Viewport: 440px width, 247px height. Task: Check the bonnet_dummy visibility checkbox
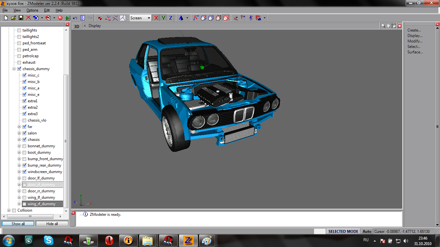(24, 146)
